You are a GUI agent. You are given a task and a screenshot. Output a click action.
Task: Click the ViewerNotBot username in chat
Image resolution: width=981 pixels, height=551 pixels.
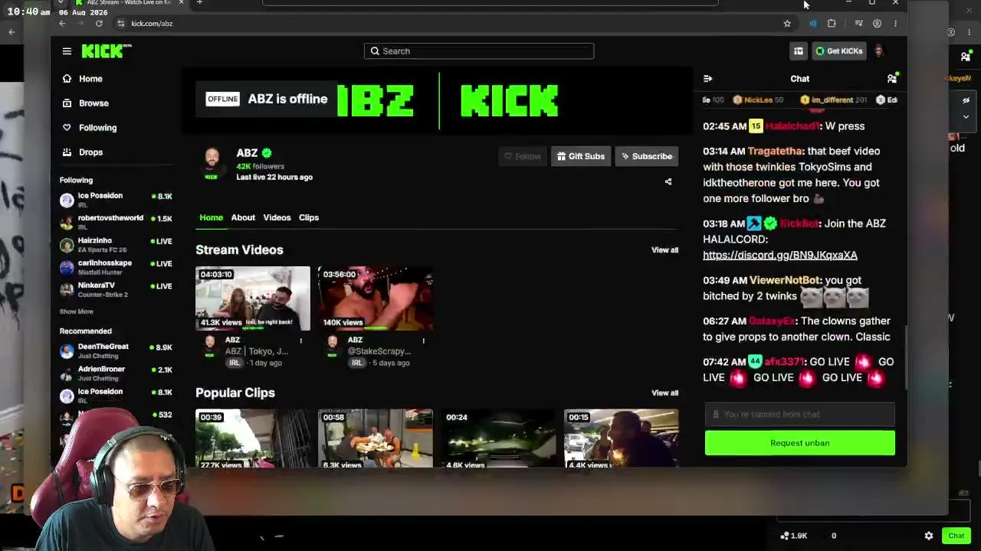pos(785,281)
